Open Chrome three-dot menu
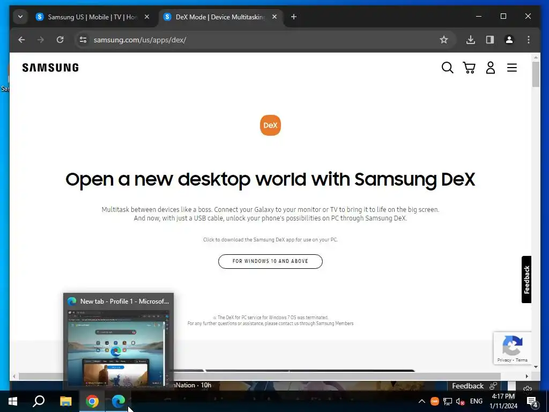Viewport: 549px width, 412px height. (528, 40)
